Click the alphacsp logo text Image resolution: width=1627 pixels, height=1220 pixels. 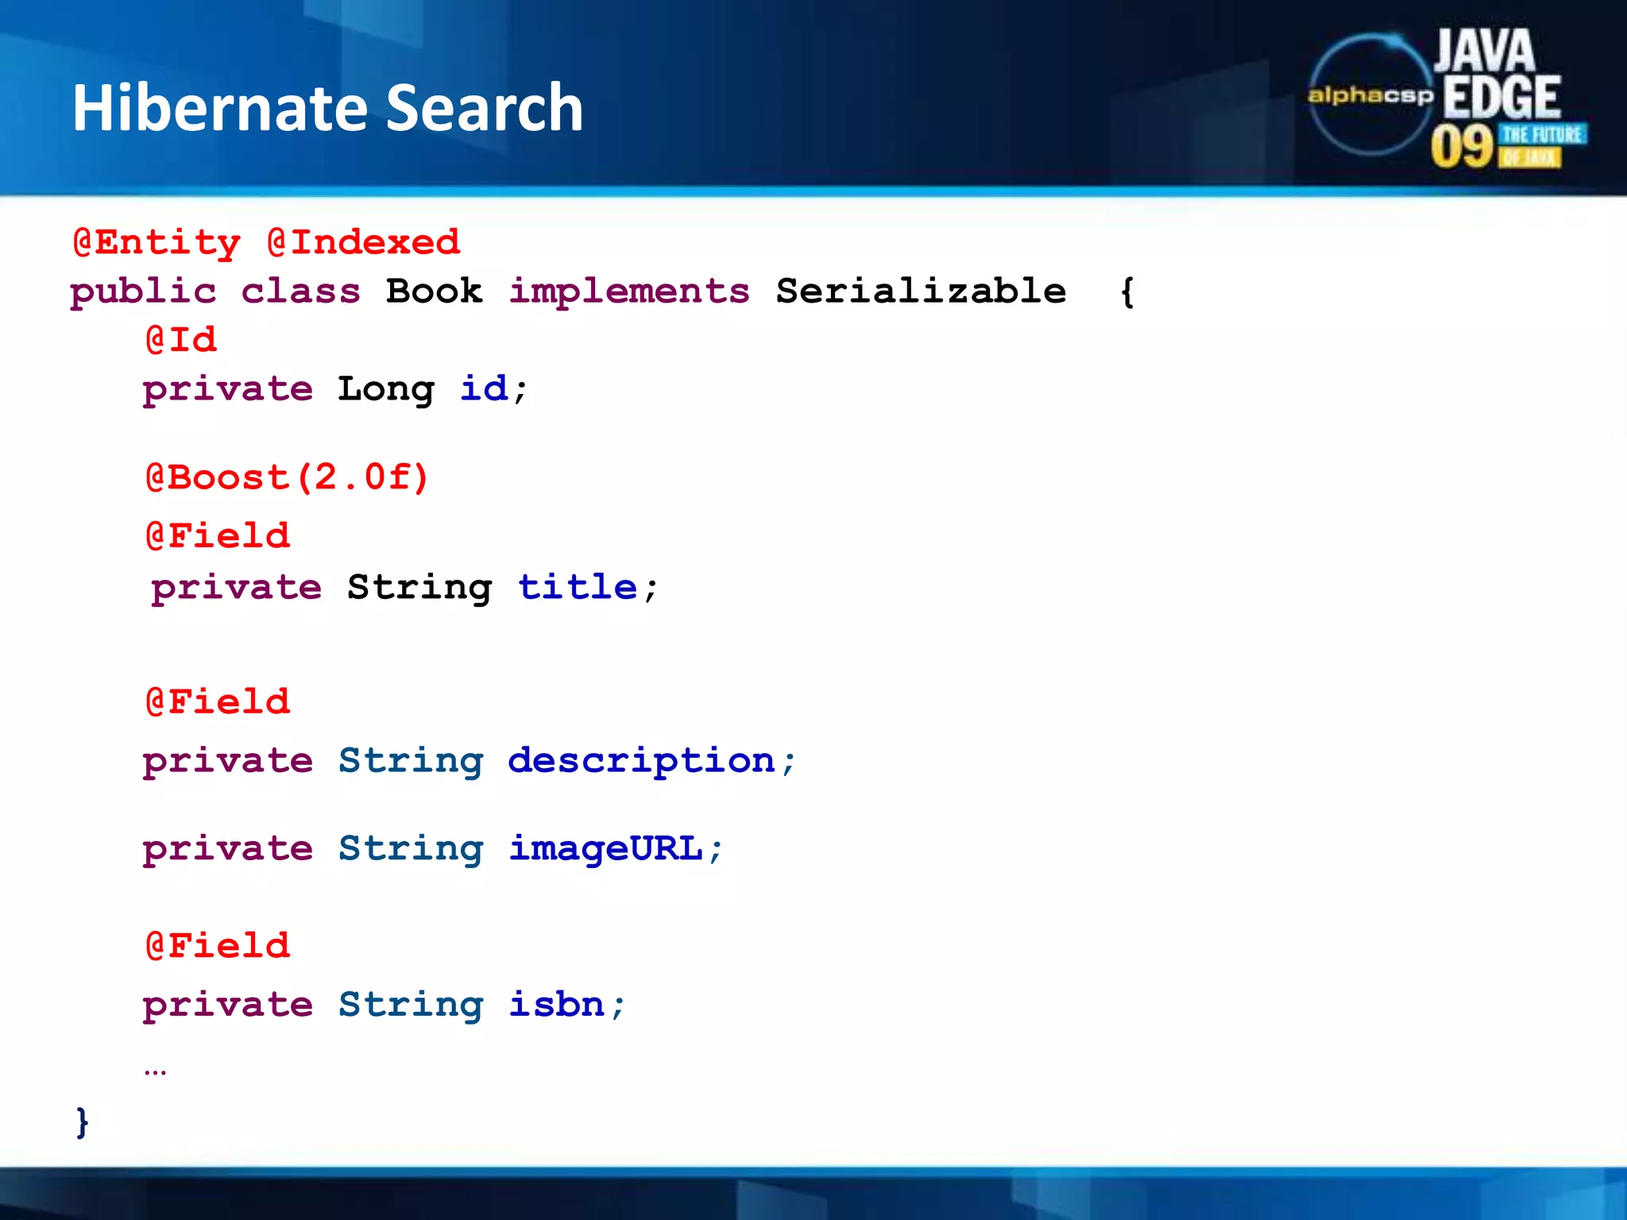pos(1370,96)
